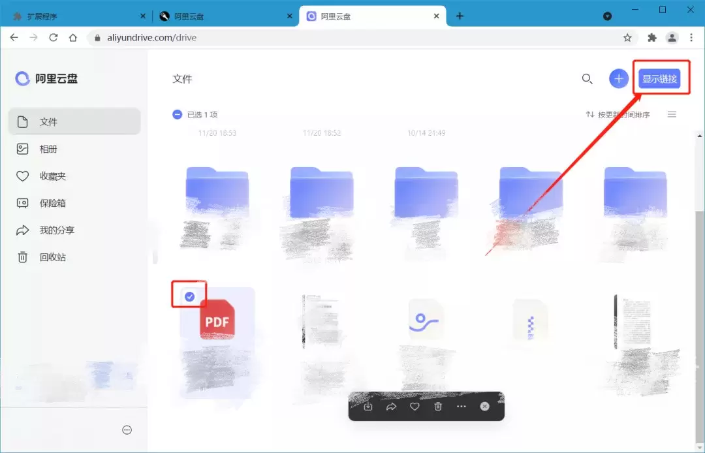
Task: Close the active 阿里云盘 tab
Action: tap(436, 16)
